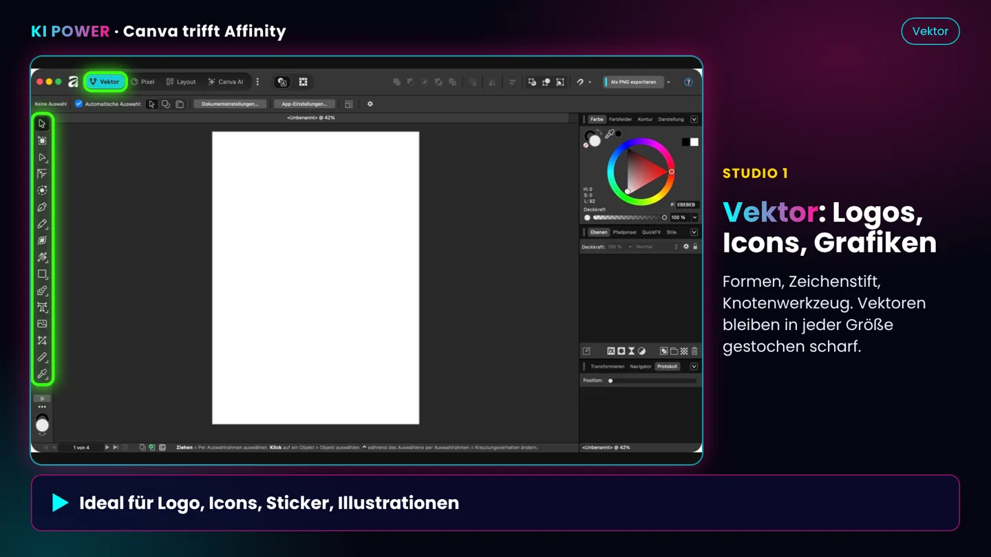Screen dimensions: 991x557
Task: Click the Position slider in the Protokoll panel
Action: point(652,380)
